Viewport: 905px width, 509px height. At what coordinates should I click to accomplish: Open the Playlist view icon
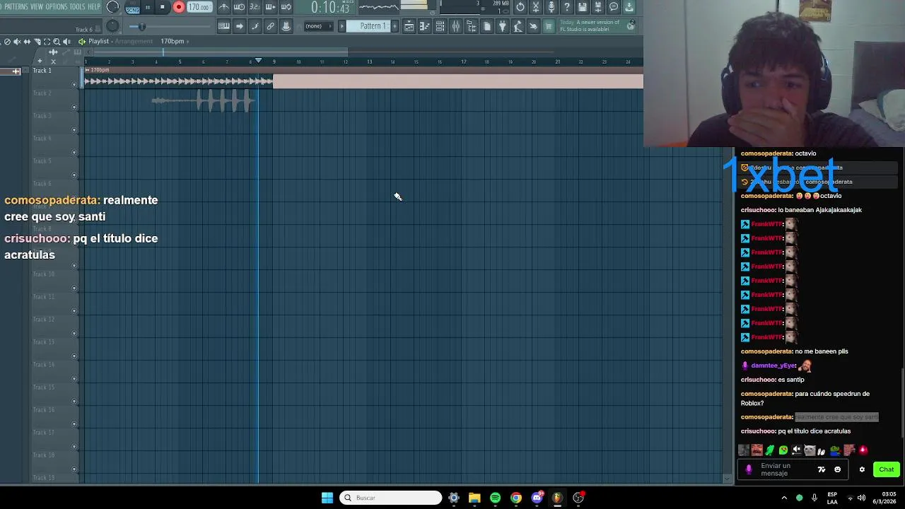click(x=409, y=26)
